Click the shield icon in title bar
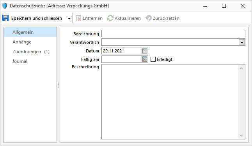Screen dimensions: 252x146 [x=5, y=6]
